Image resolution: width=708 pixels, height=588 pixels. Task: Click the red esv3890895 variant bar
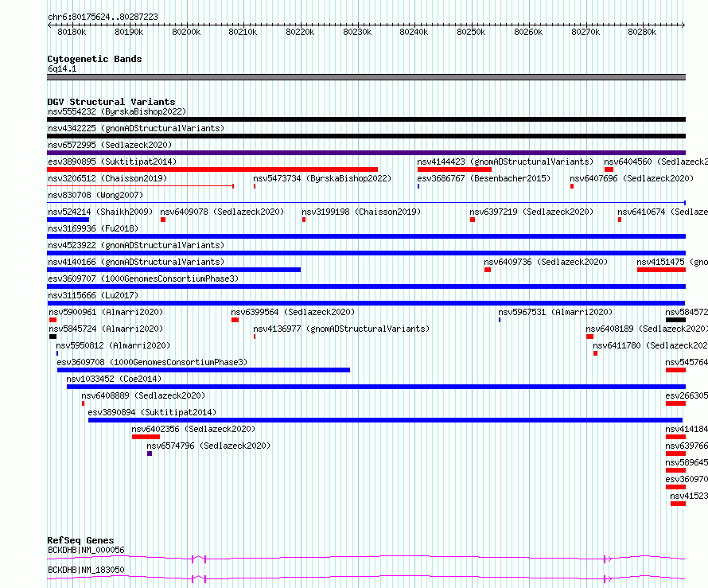point(212,169)
